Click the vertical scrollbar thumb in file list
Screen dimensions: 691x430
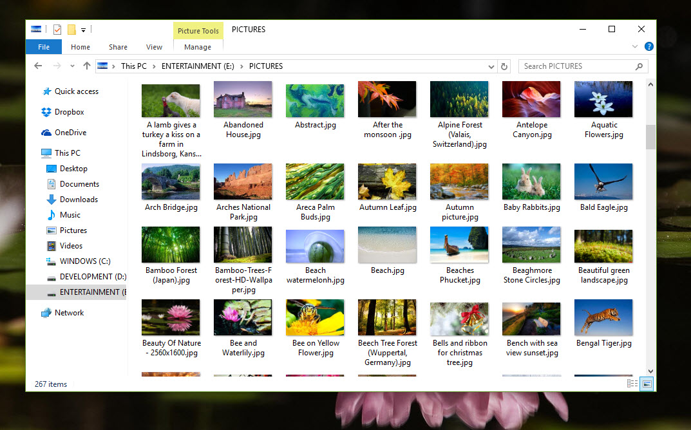tap(650, 136)
